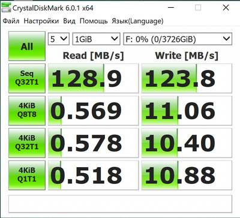Open the drive selector showing F: 0%
Viewport: 240px width, 218px height.
click(178, 39)
